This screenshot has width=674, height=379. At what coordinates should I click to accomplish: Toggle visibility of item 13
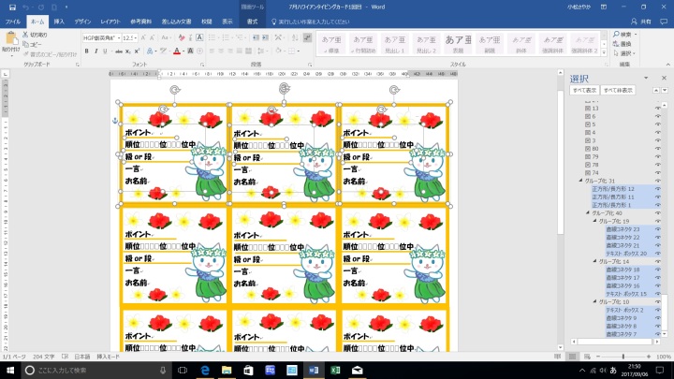[658, 109]
